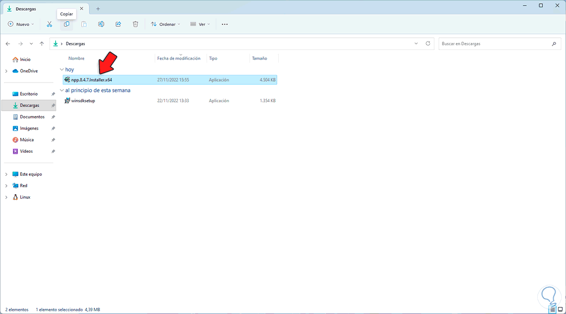This screenshot has height=314, width=566.
Task: Go forward with the right arrow
Action: (20, 43)
